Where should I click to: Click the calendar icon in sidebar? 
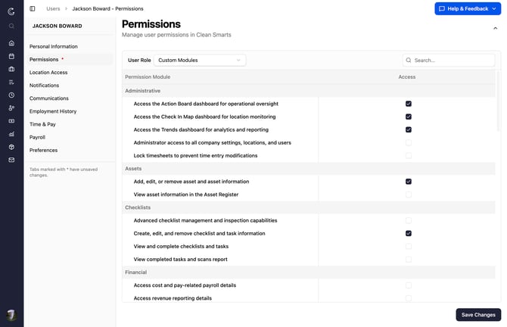[11, 56]
